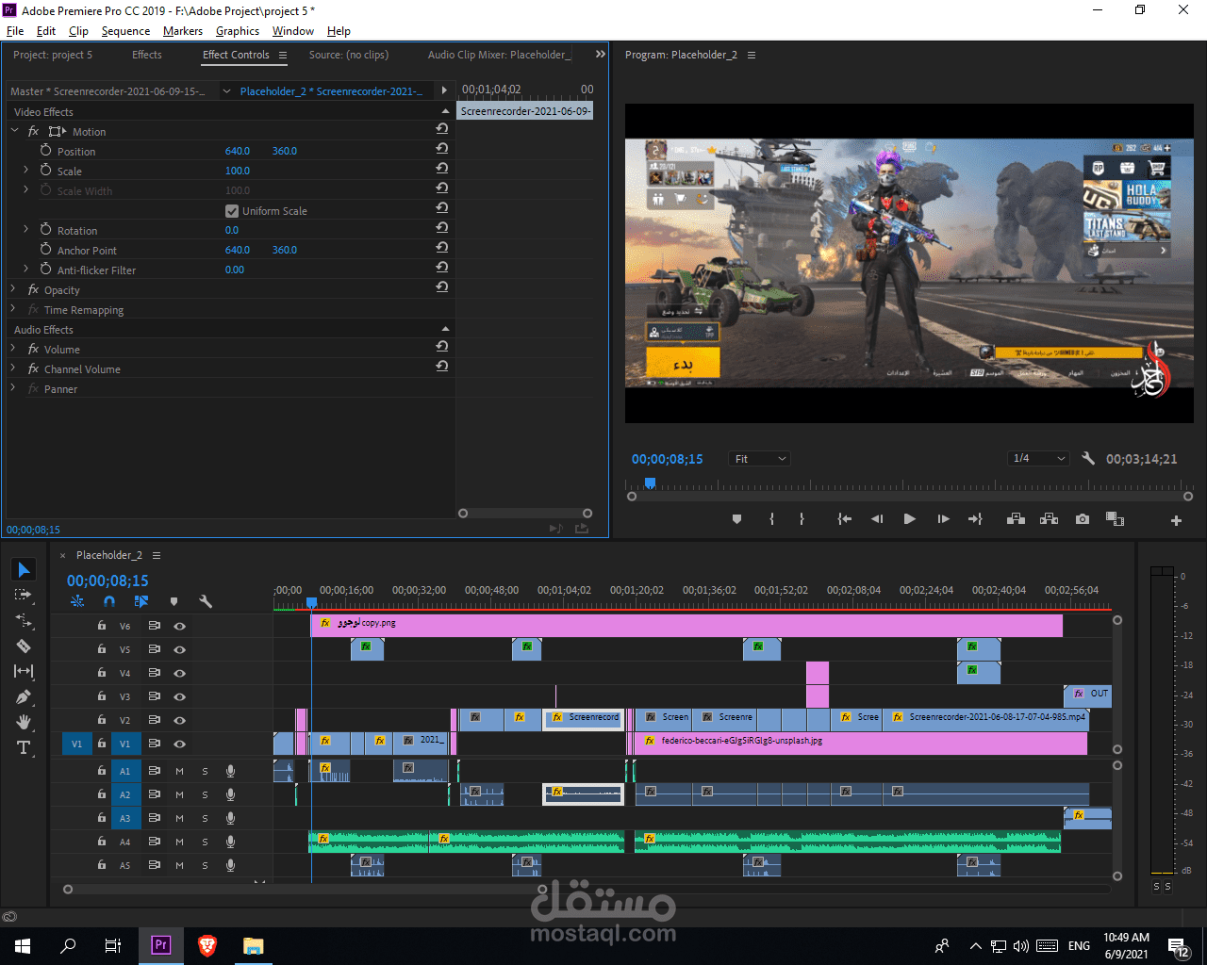Enable voice-over record on A2

point(230,794)
